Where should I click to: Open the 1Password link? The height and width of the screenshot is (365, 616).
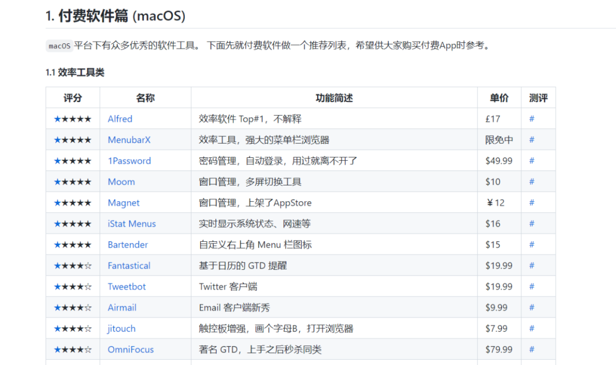pos(129,161)
